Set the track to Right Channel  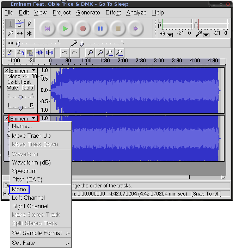point(41,206)
